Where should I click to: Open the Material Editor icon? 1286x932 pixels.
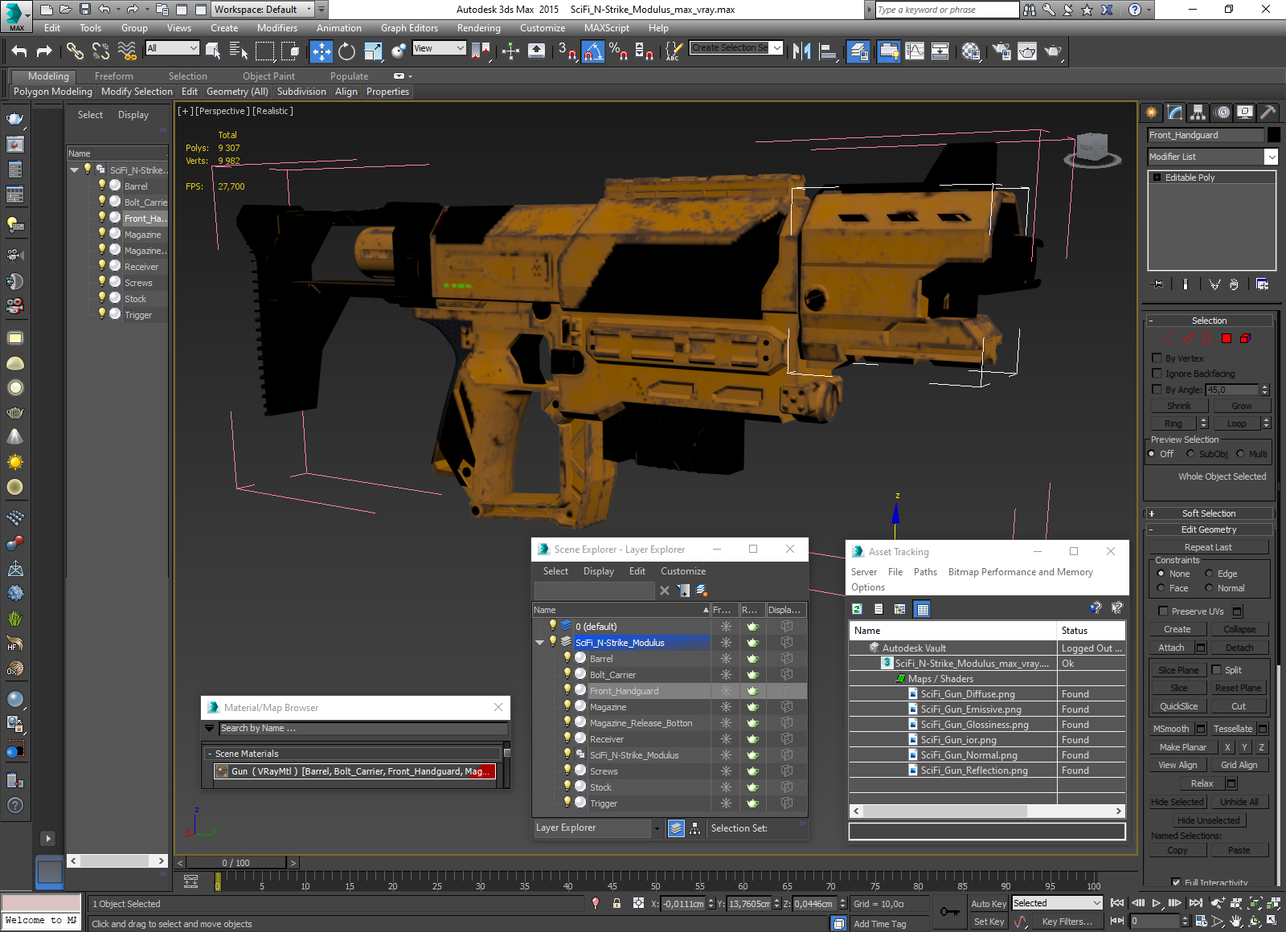click(x=971, y=51)
